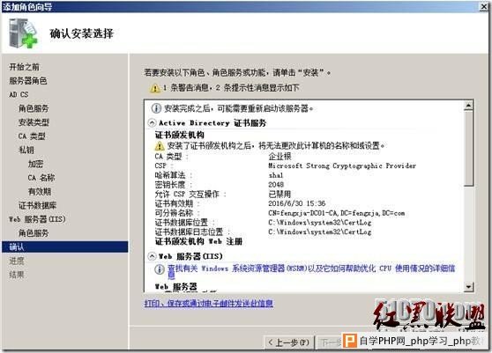Select CA 名称 step in sidebar
Image resolution: width=492 pixels, height=353 pixels.
[x=41, y=178]
